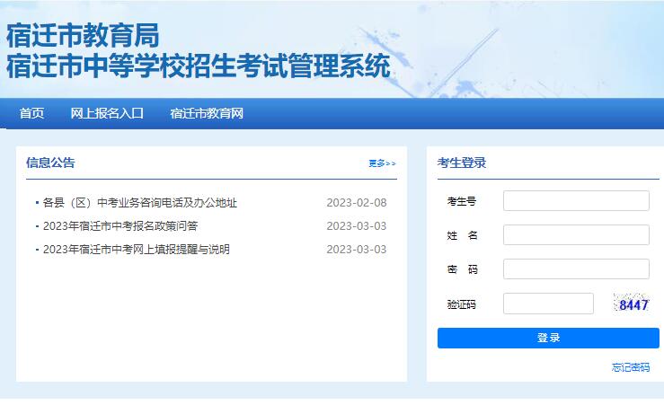Select the 密码 password field

coord(576,269)
